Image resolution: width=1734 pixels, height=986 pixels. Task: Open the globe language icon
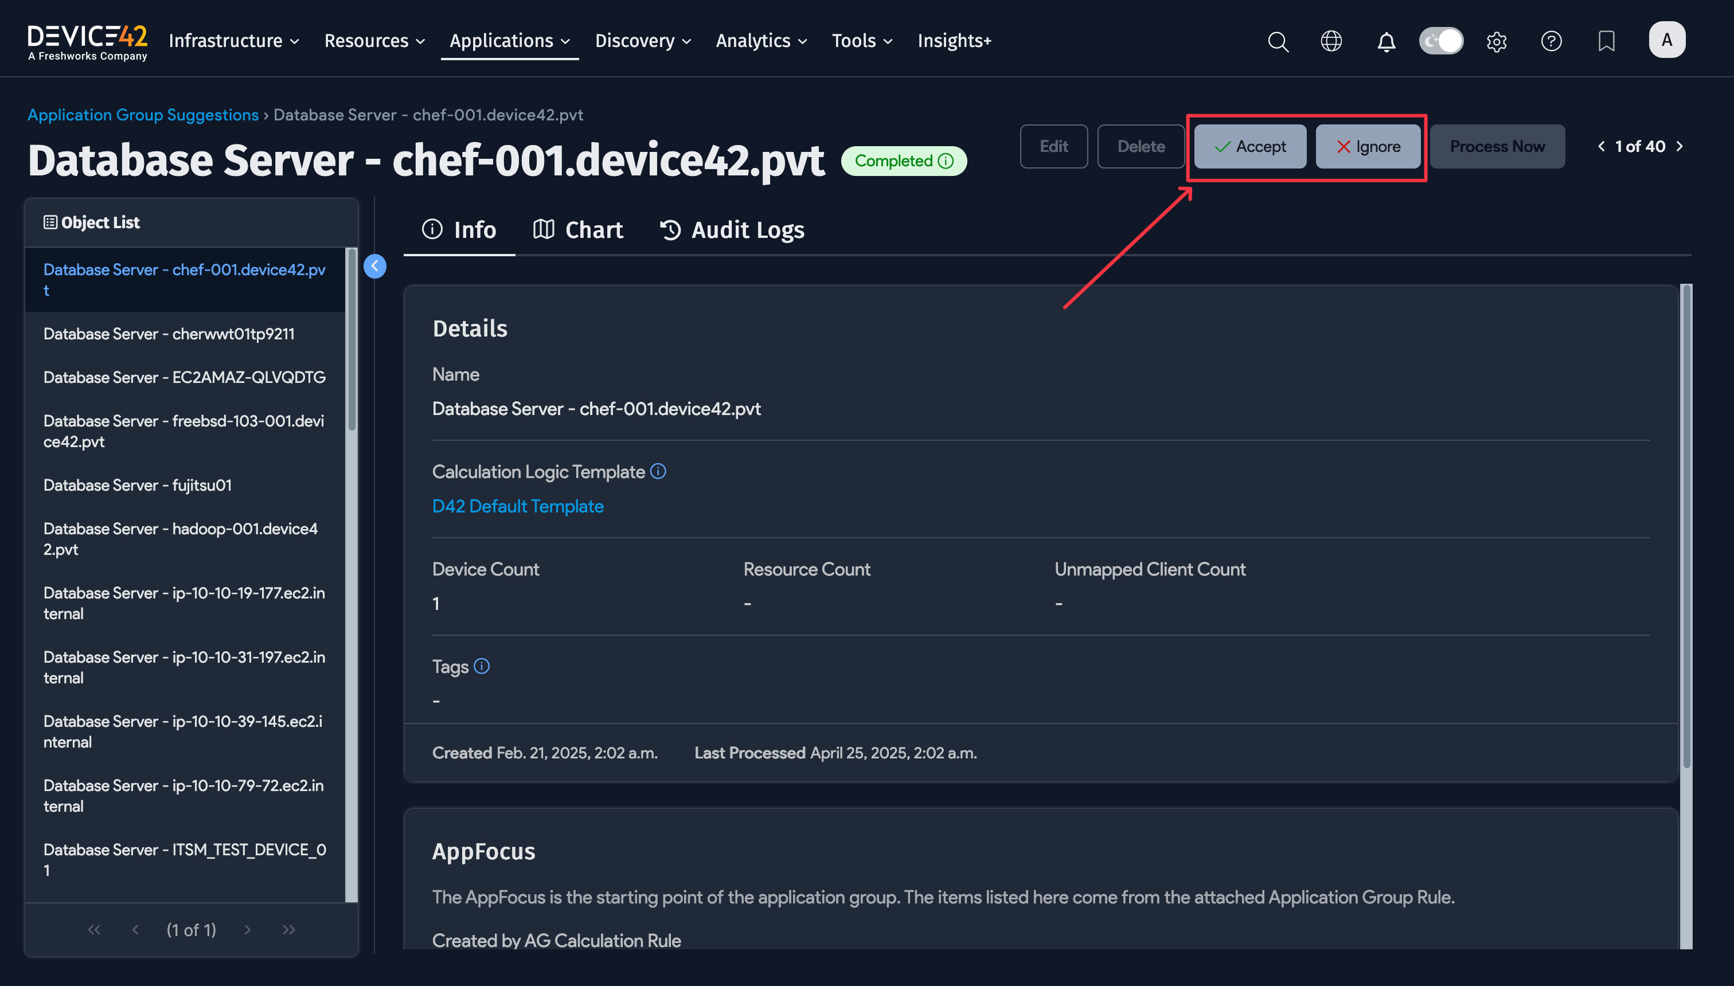pos(1331,41)
